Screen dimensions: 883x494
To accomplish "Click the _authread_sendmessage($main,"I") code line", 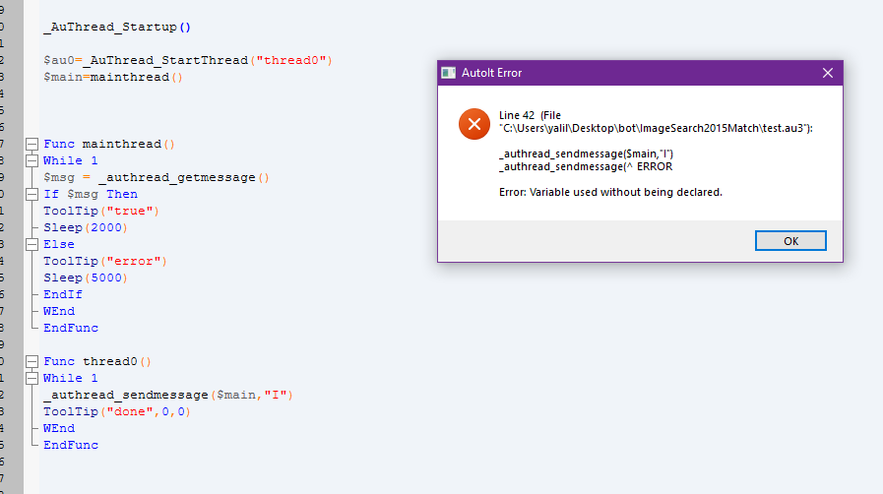I will pyautogui.click(x=168, y=395).
